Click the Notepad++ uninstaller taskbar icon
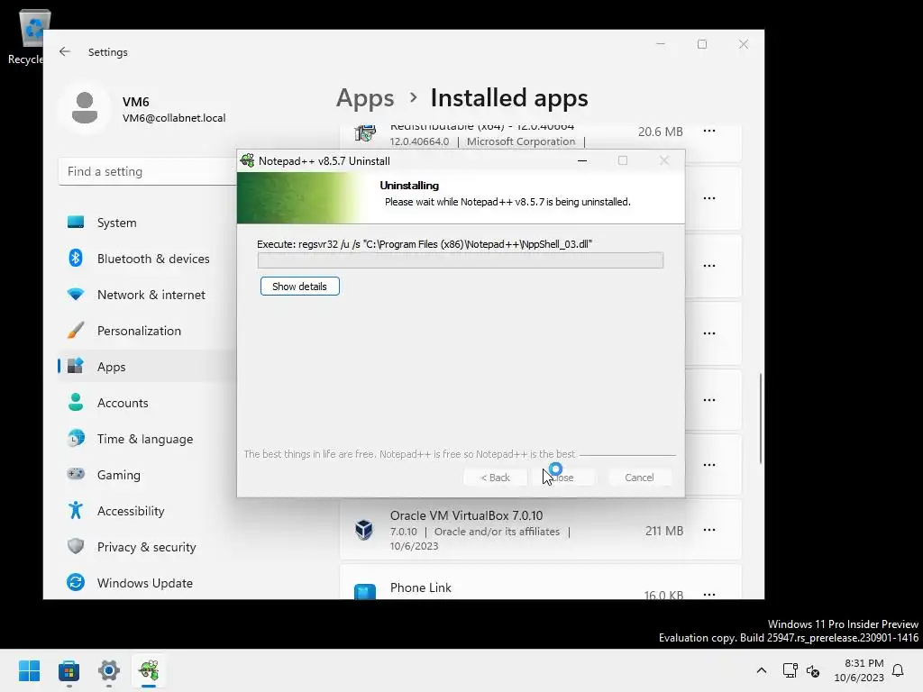923x692 pixels. coord(149,670)
